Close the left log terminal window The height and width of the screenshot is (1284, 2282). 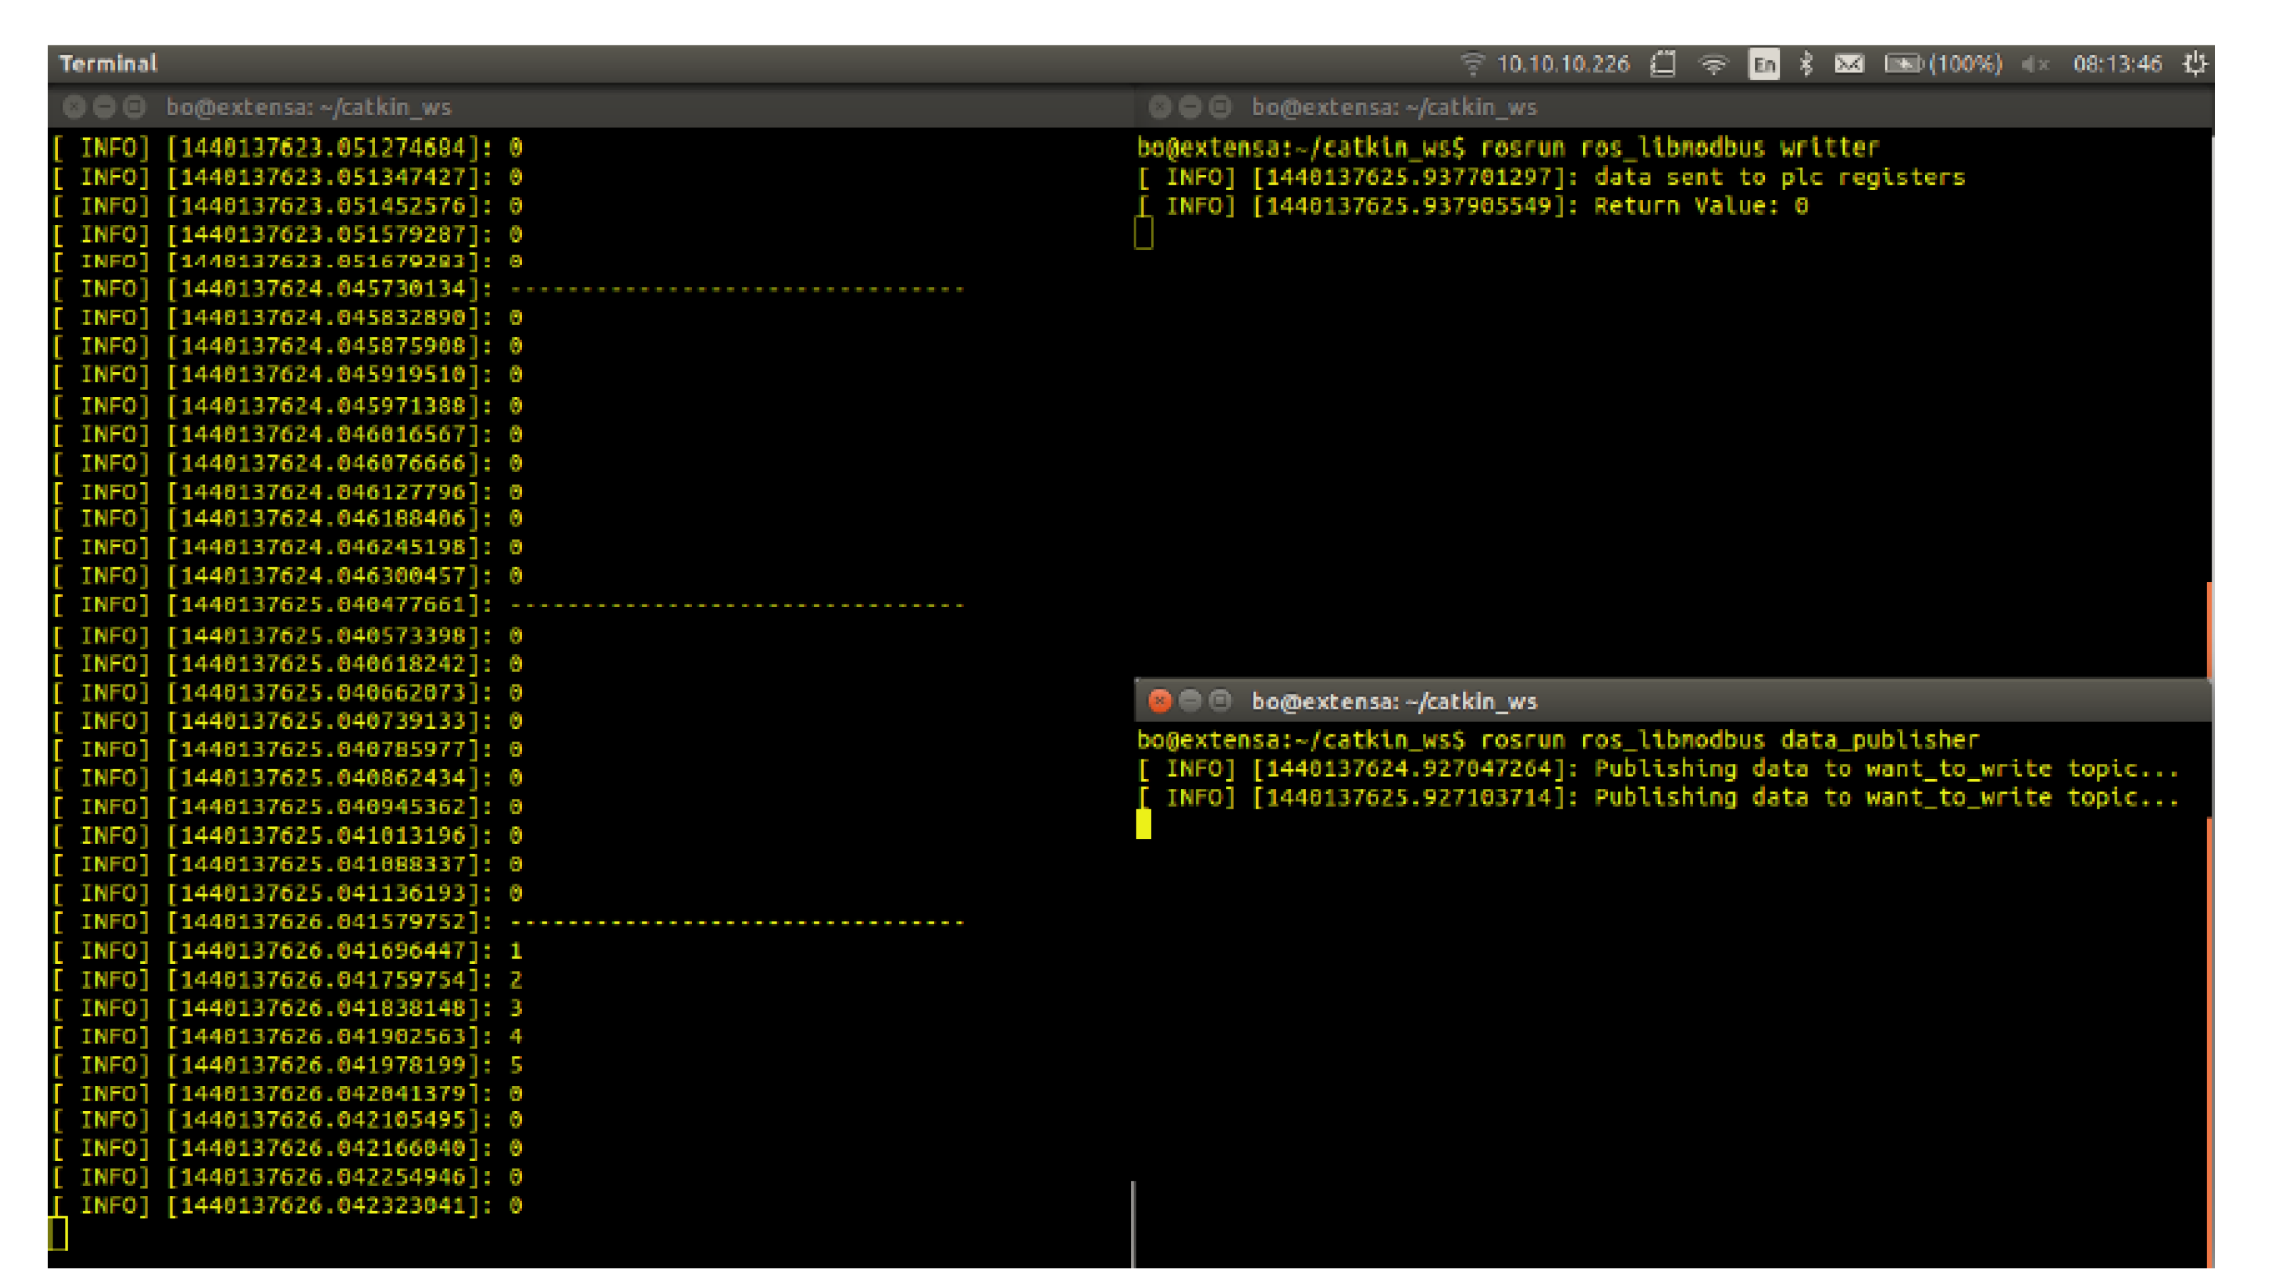tap(74, 107)
